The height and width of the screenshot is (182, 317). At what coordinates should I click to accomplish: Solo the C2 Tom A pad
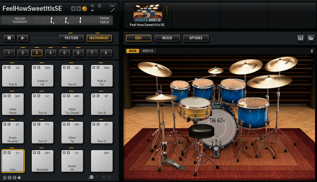pos(9,67)
